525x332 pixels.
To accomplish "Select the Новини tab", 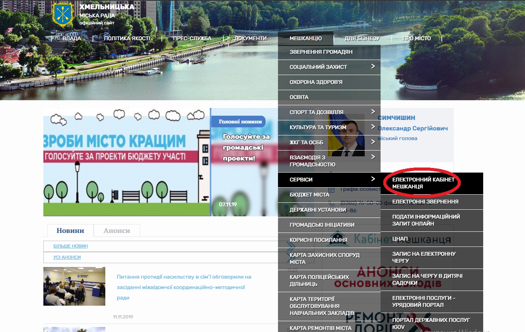I will point(70,231).
